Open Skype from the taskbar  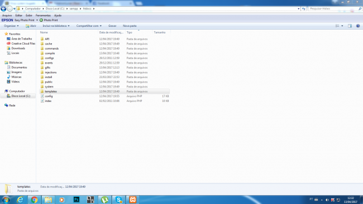tap(119, 200)
